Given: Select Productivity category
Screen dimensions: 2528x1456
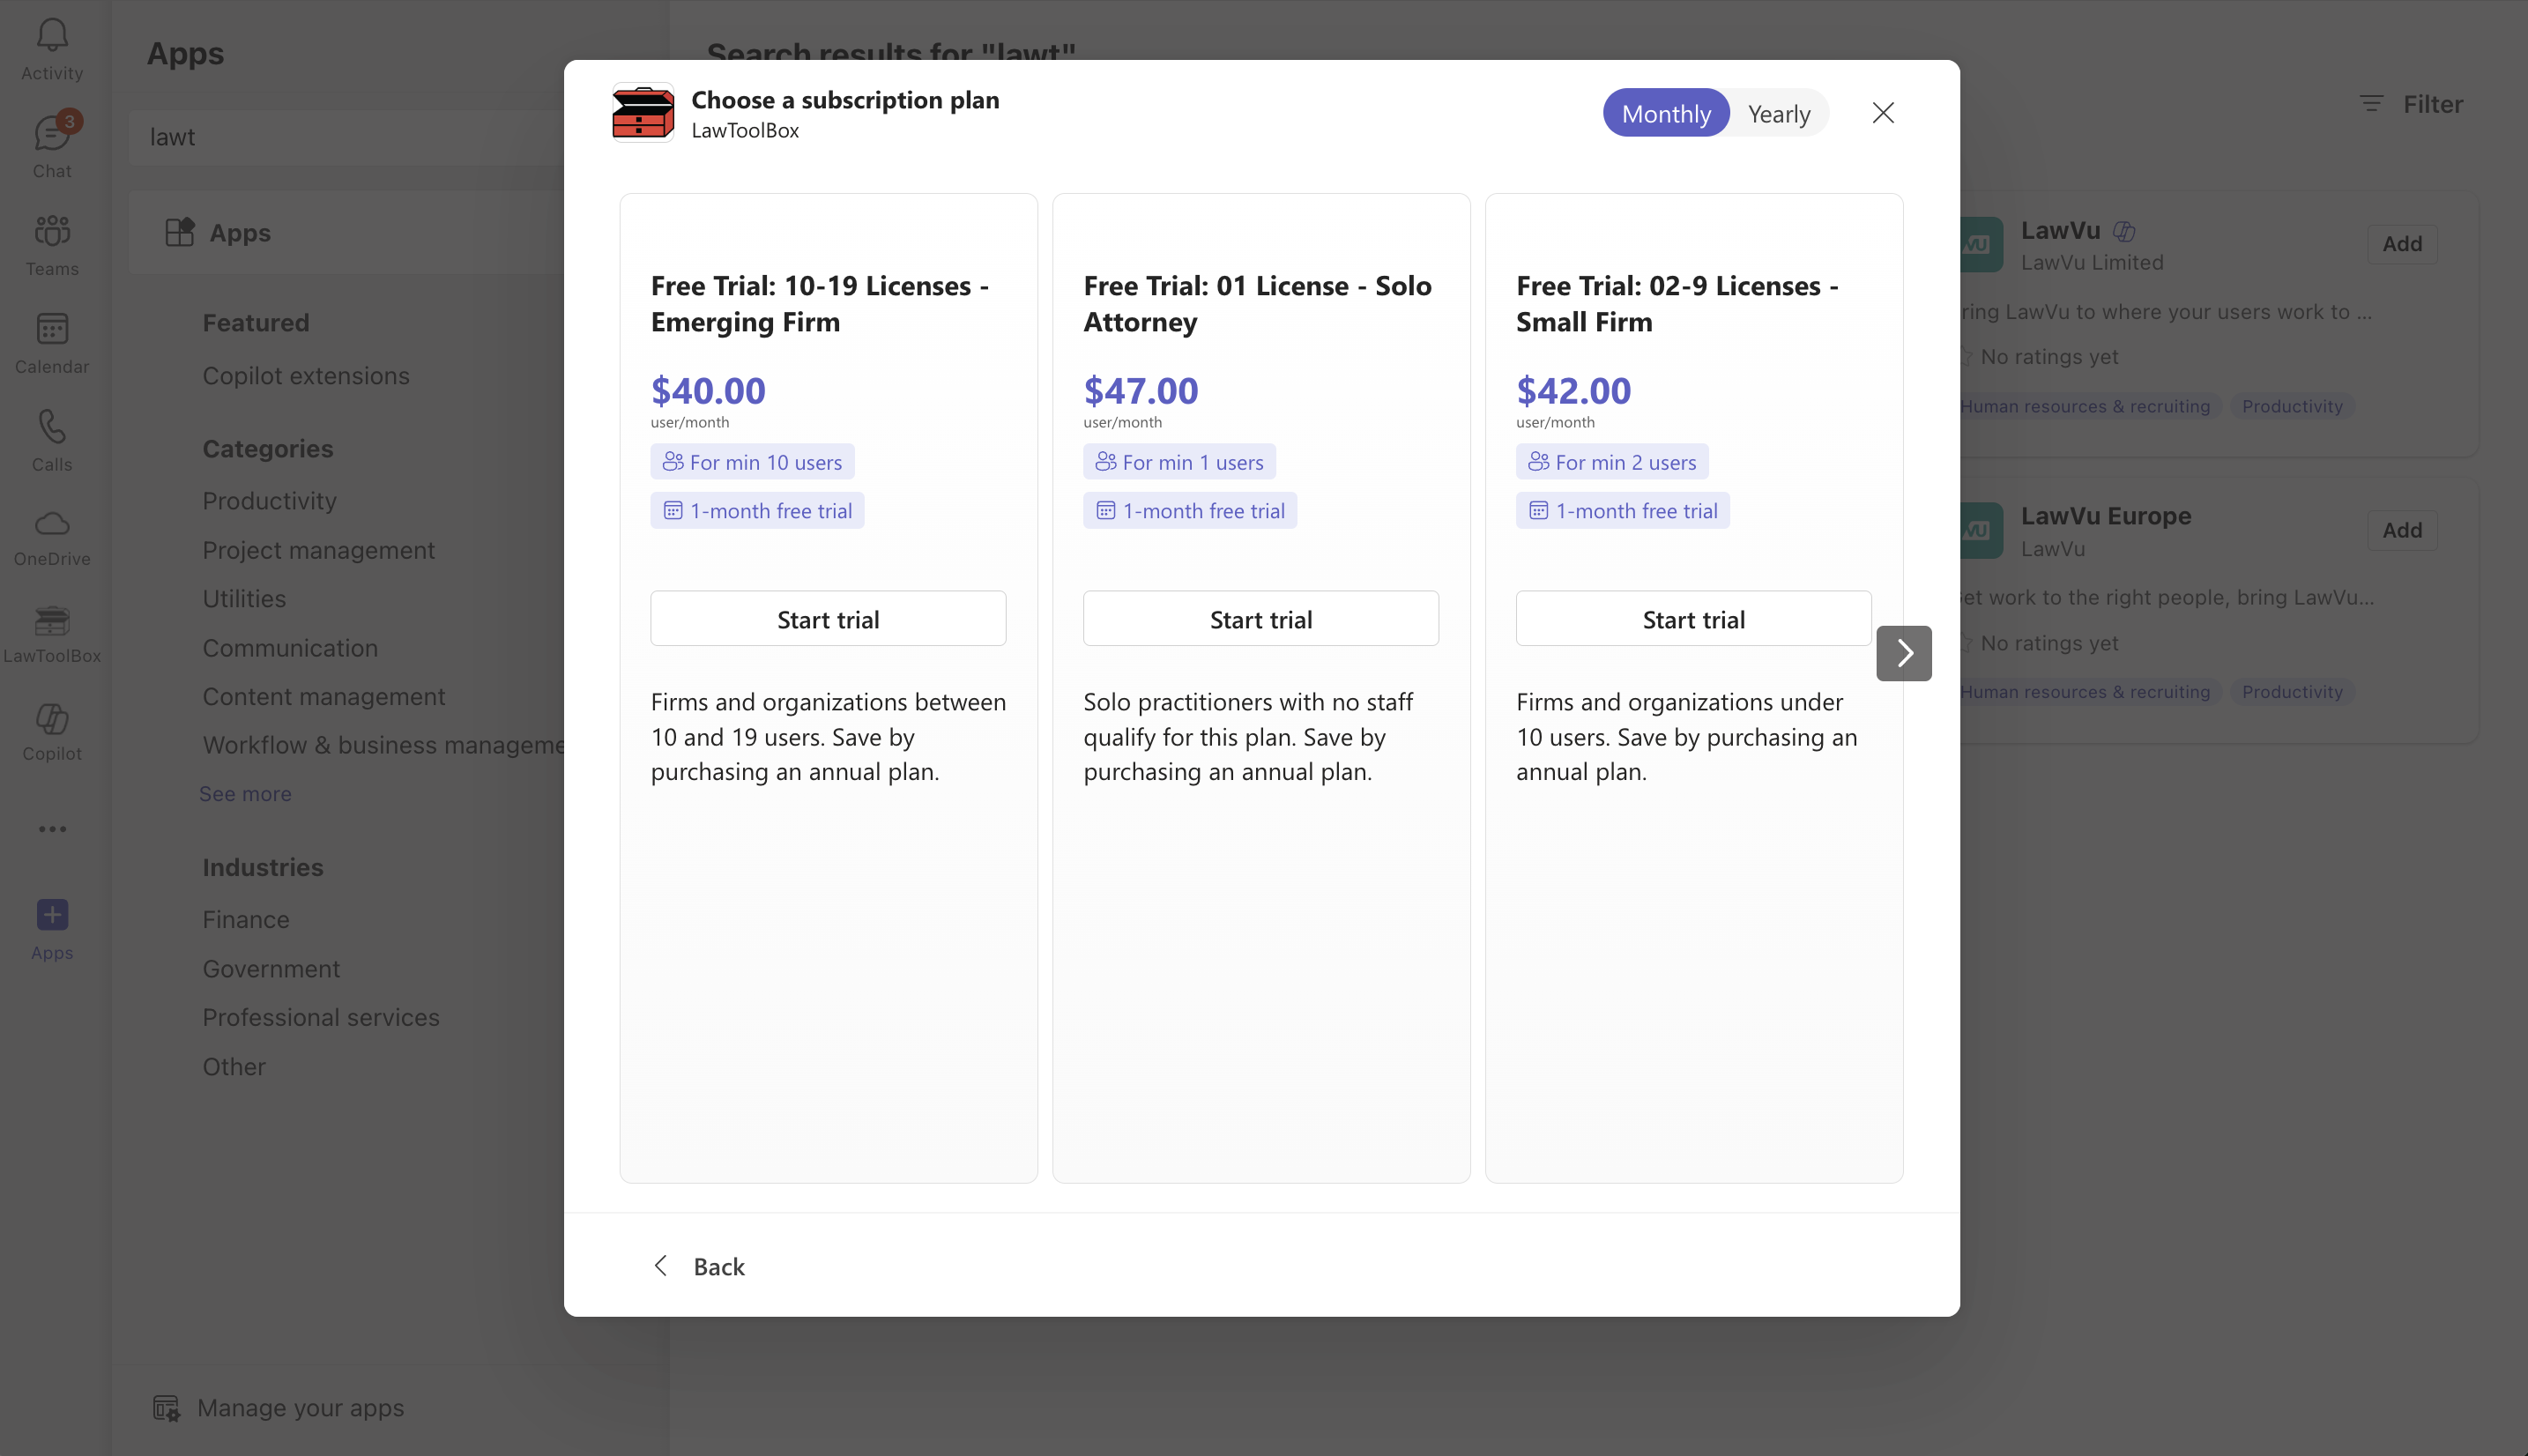Looking at the screenshot, I should (x=269, y=500).
